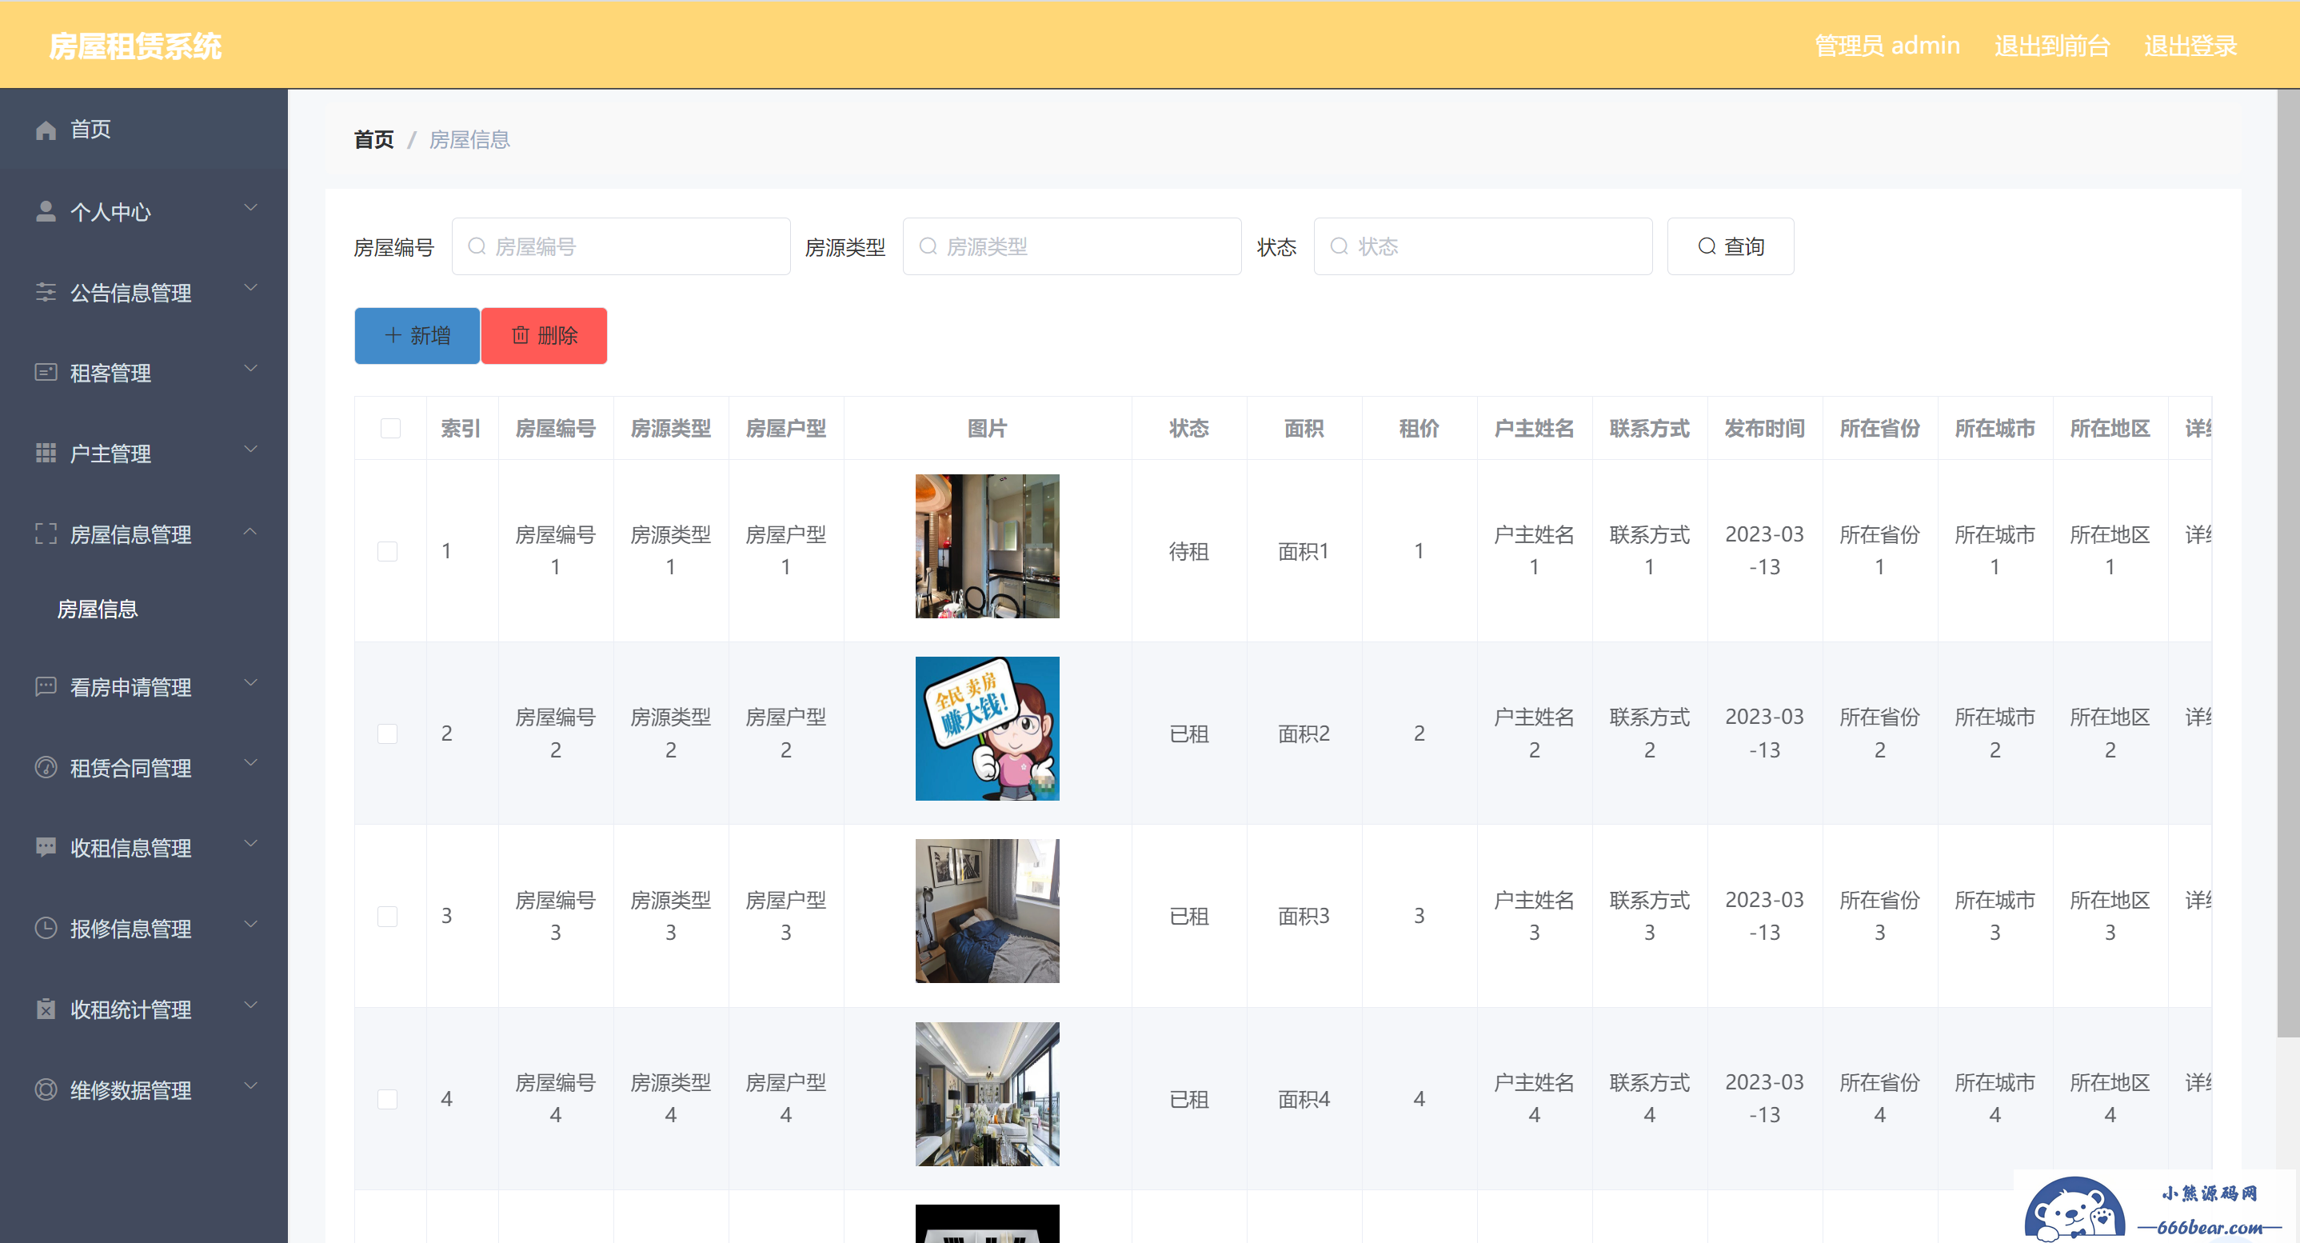Click the 面积2 cell
This screenshot has height=1243, width=2300.
click(1304, 734)
